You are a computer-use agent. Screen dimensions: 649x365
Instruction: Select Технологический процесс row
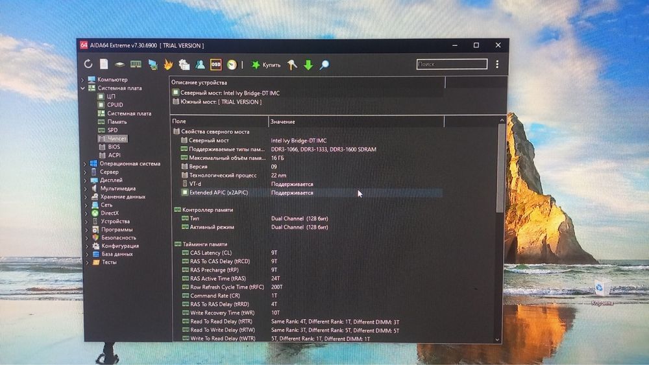pos(312,175)
